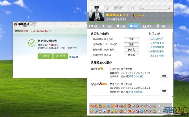Page left in the top service icon row
This screenshot has width=189, height=117.
point(158,106)
